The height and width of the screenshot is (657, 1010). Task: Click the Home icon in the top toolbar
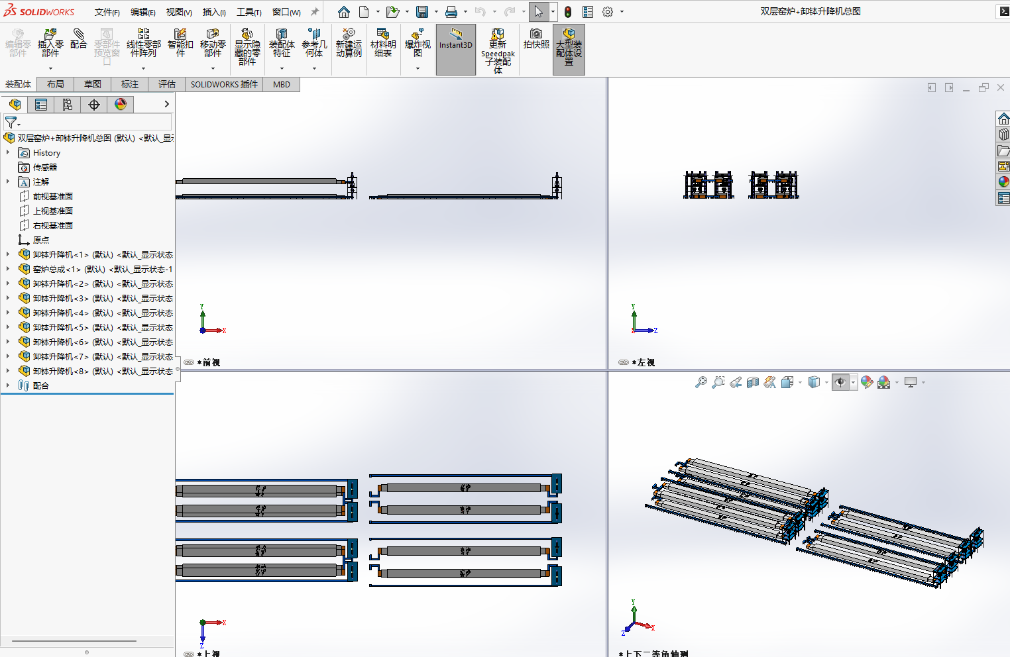coord(344,12)
